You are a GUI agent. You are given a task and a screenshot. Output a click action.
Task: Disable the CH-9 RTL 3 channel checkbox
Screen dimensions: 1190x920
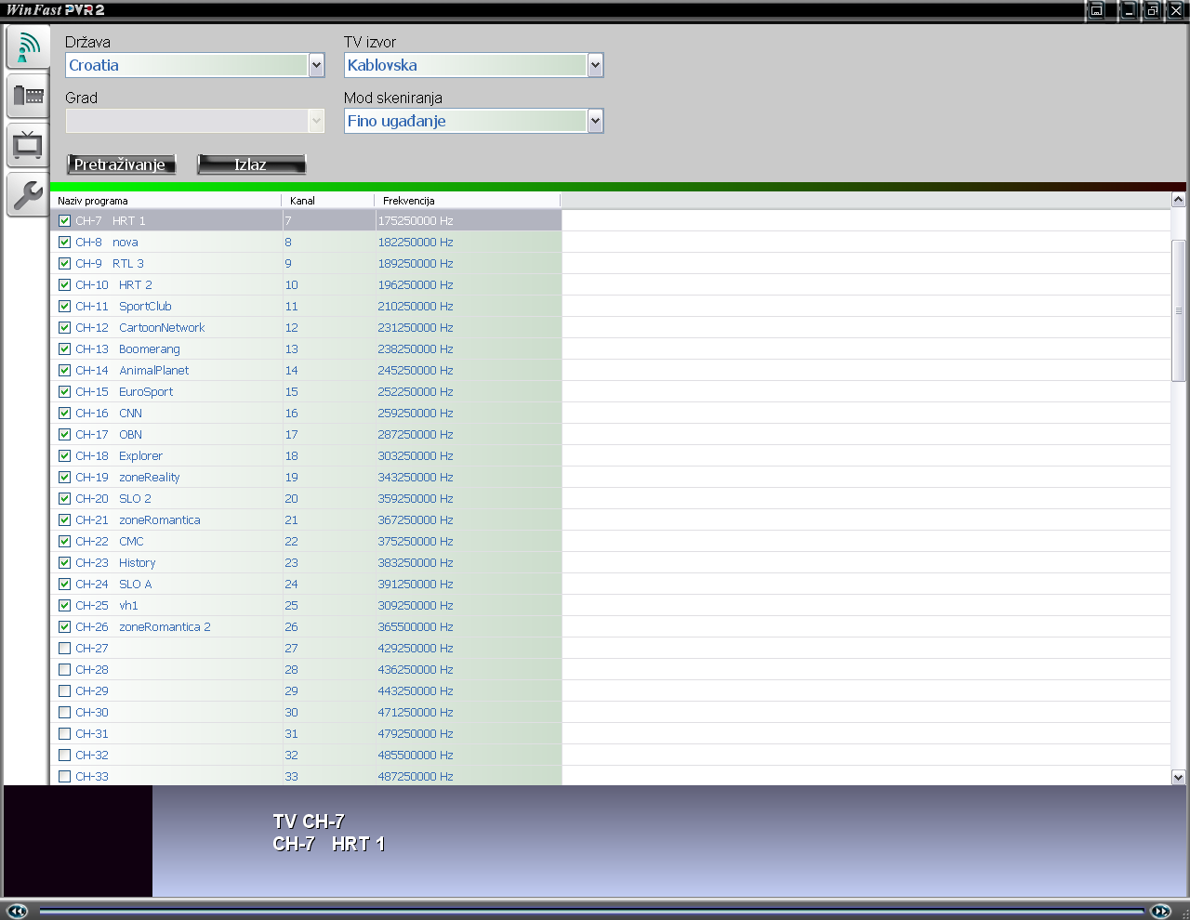(x=65, y=264)
